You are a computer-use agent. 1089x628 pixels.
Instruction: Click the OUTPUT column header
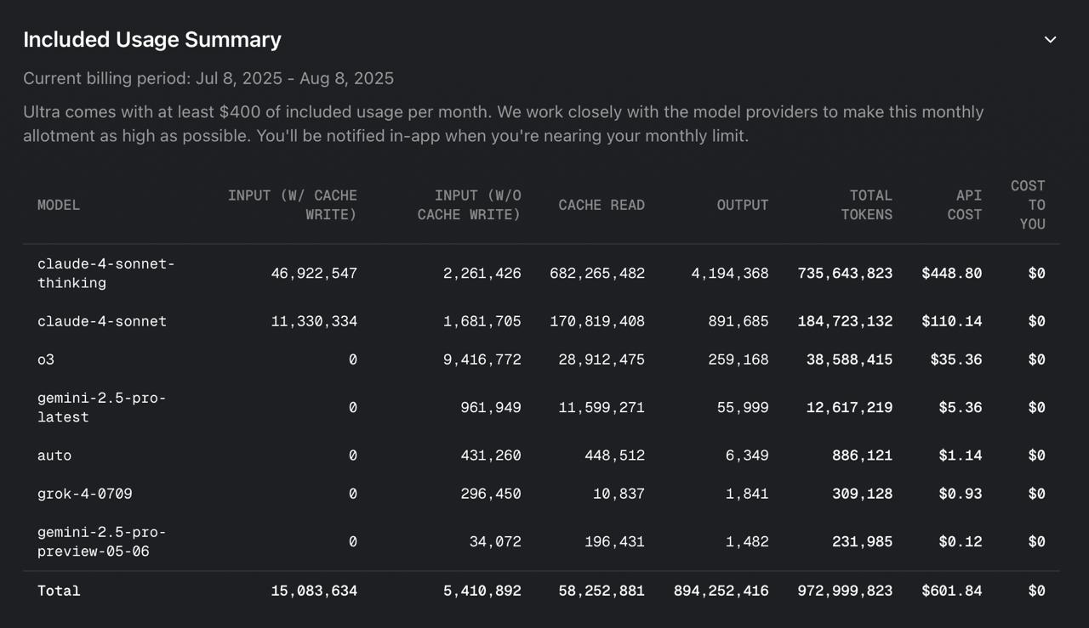coord(742,205)
